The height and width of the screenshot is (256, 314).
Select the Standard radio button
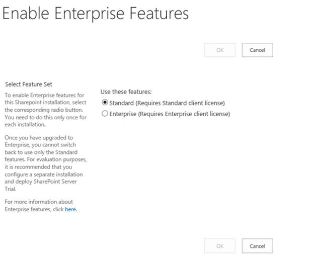point(105,103)
